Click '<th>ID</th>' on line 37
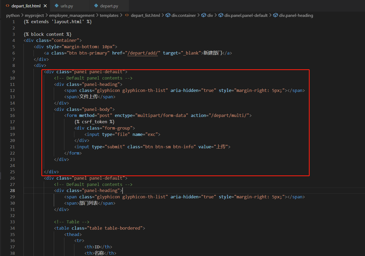365x256 pixels. click(98, 247)
